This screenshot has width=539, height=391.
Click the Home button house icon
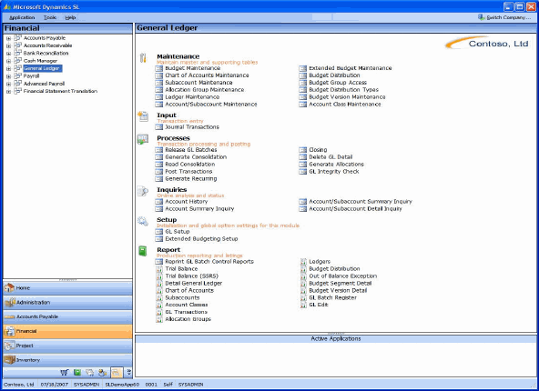click(9, 287)
